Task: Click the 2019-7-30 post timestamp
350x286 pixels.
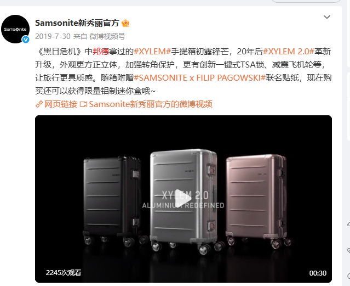Action: pyautogui.click(x=53, y=36)
